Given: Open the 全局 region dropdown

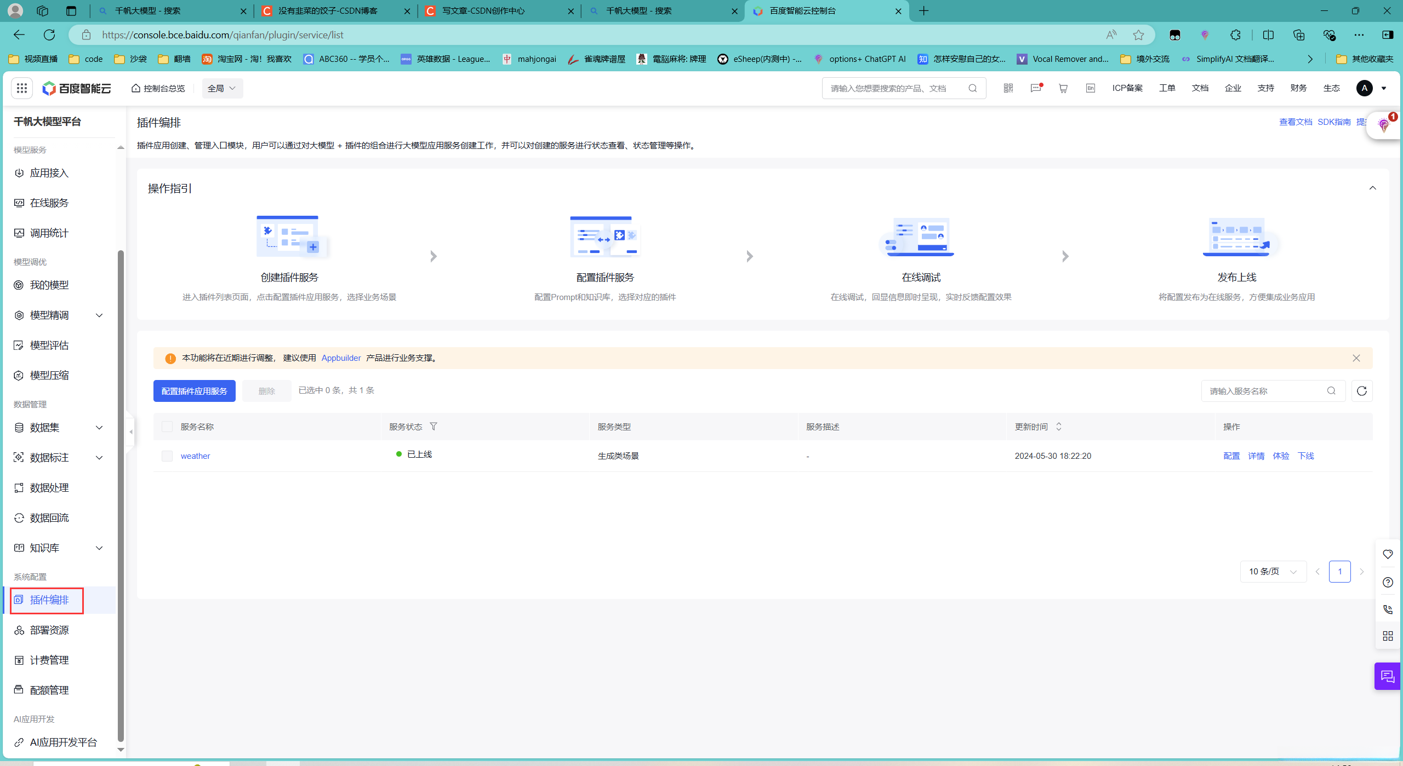Looking at the screenshot, I should (x=222, y=88).
